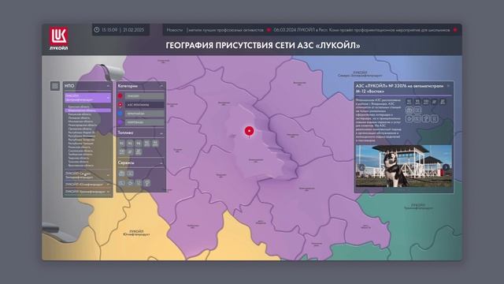Toggle the map-pin АЗС category

142,105
